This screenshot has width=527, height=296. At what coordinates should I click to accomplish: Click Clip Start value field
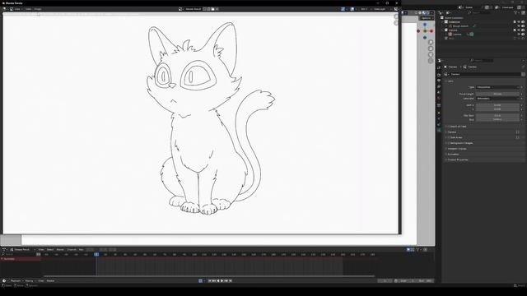click(497, 116)
